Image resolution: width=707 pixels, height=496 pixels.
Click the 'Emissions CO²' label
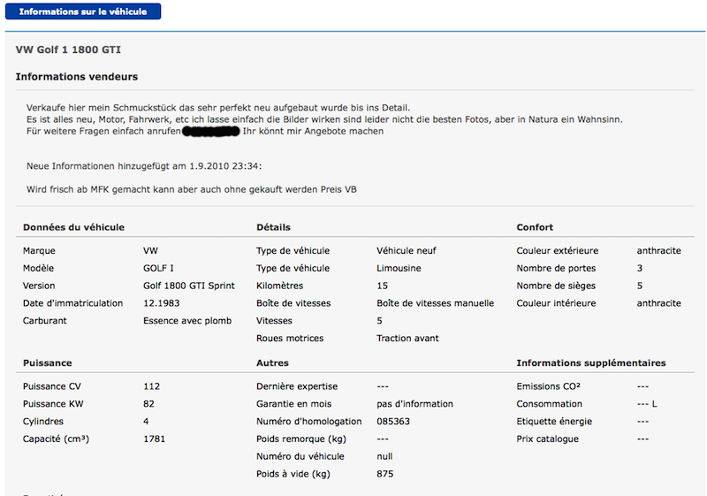pyautogui.click(x=548, y=386)
